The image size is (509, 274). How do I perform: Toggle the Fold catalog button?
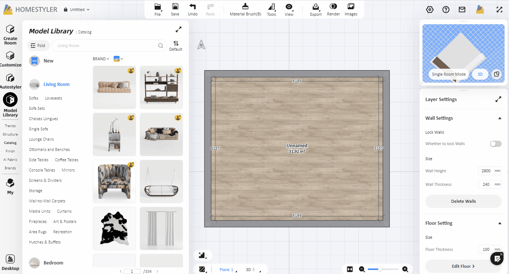pos(38,46)
